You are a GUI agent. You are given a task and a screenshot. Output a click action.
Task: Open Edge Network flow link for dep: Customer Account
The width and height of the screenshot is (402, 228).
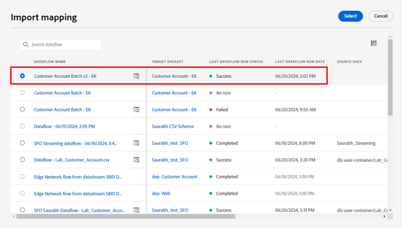pyautogui.click(x=78, y=177)
